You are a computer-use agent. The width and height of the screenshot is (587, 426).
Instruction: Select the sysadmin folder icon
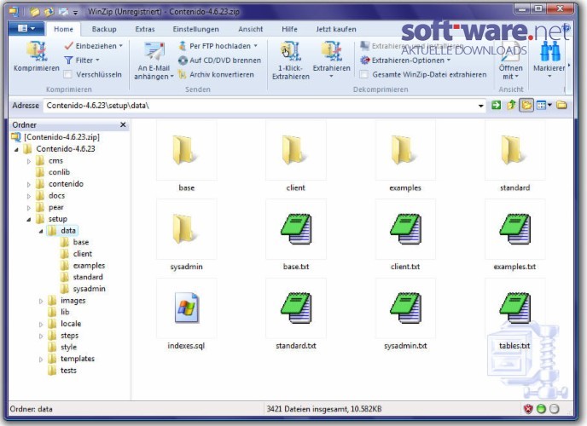click(186, 229)
